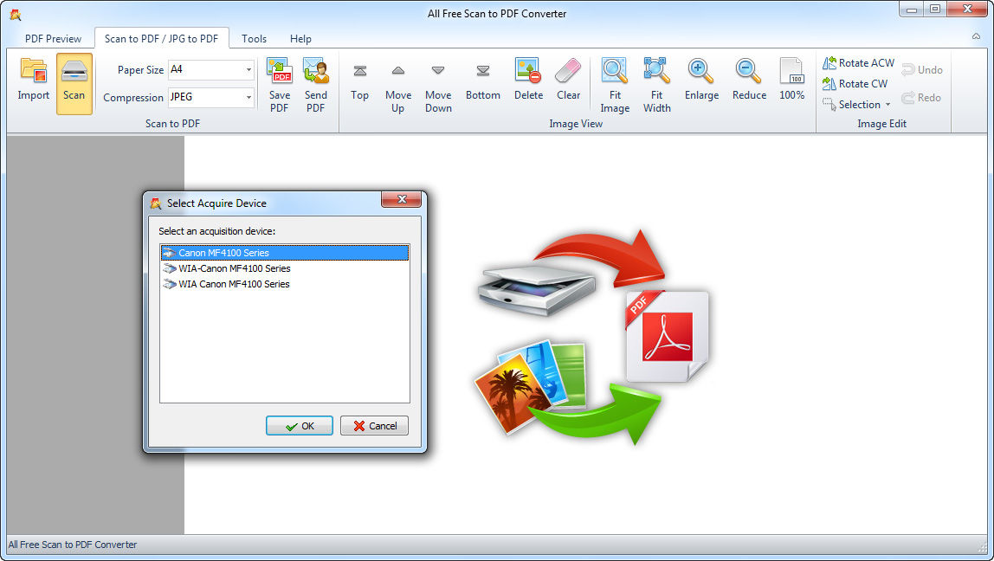
Task: Click the Move Up arrow icon
Action: click(398, 70)
